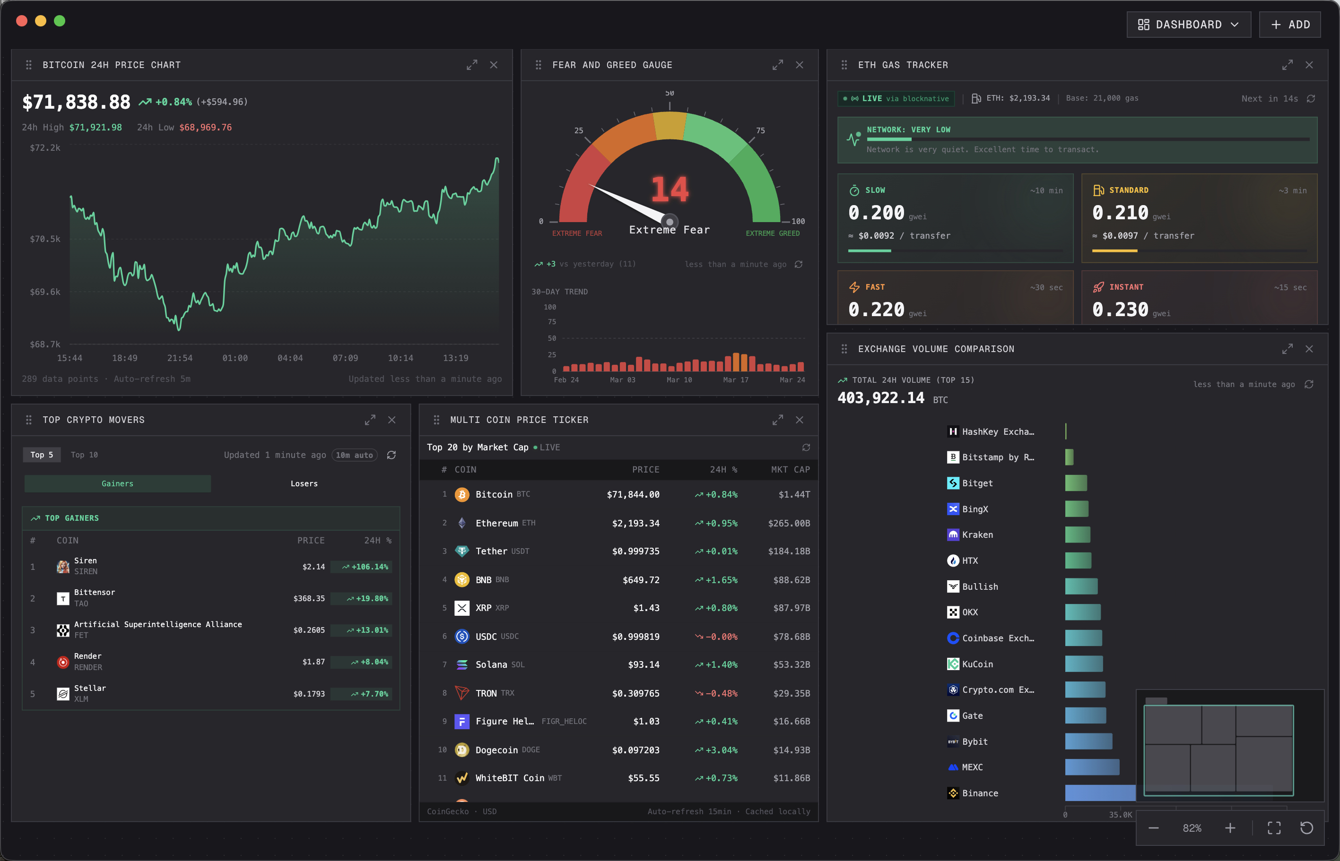Viewport: 1340px width, 861px height.
Task: Switch to Losers in Top Crypto Movers
Action: [x=304, y=483]
